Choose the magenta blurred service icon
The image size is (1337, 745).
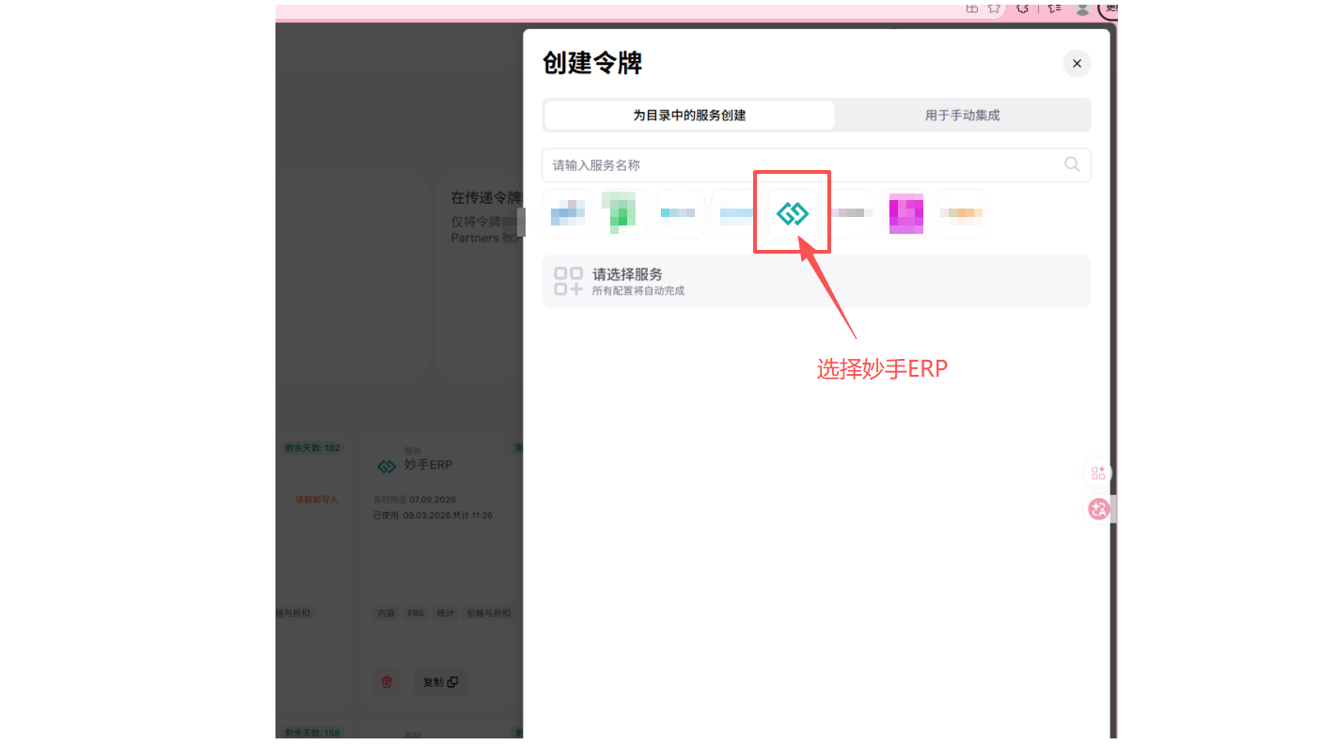[906, 213]
